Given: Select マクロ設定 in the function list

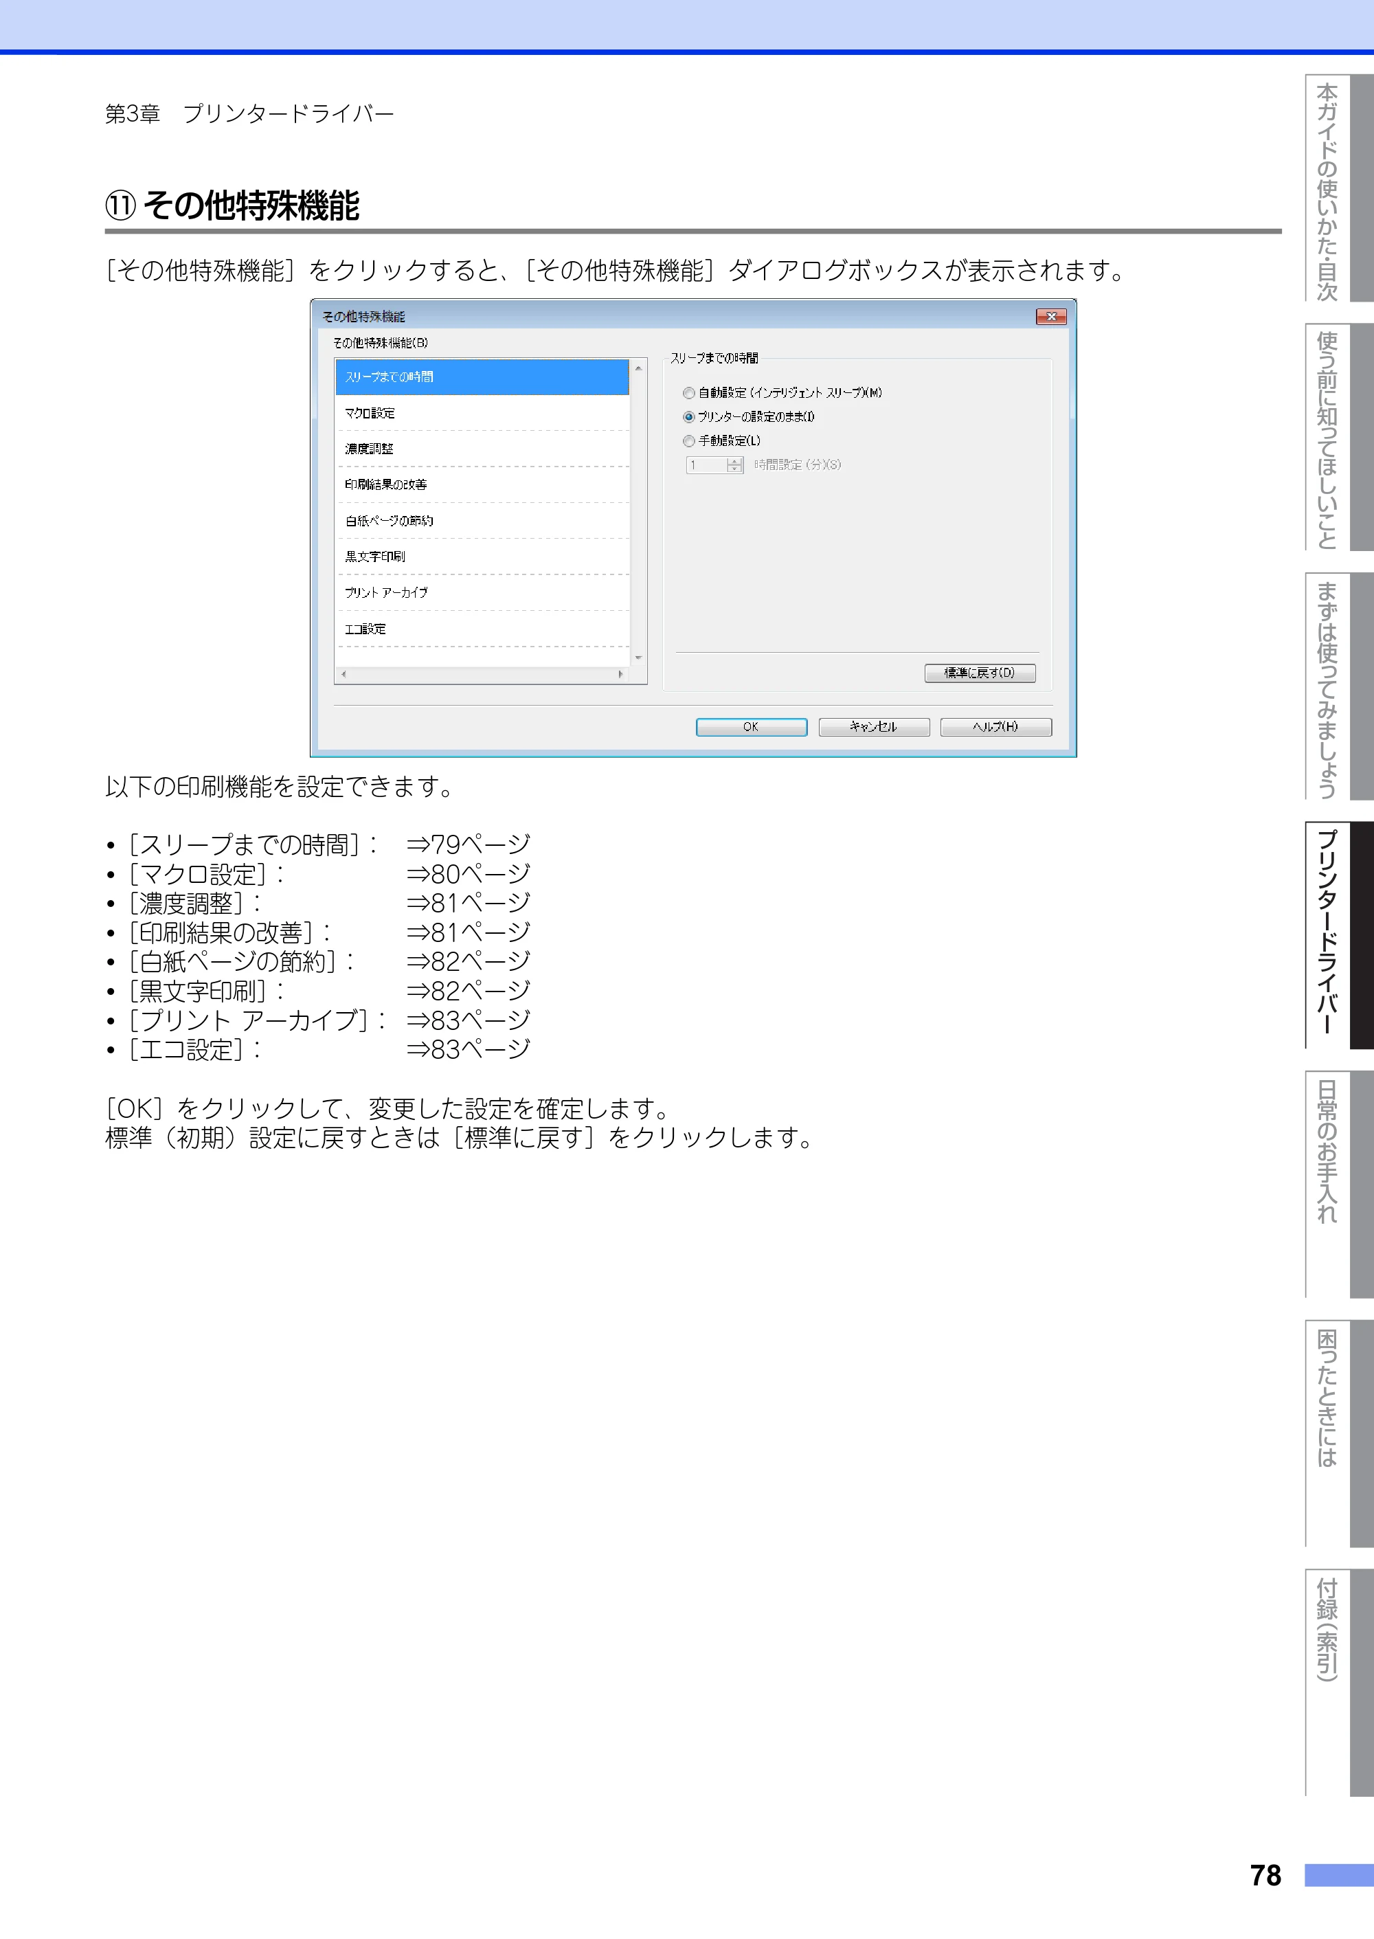Looking at the screenshot, I should pyautogui.click(x=482, y=414).
